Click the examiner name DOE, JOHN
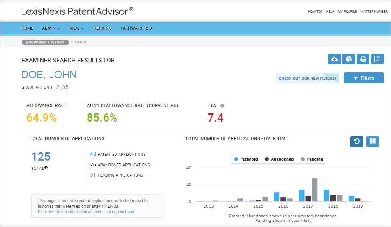The height and width of the screenshot is (227, 391). [49, 75]
